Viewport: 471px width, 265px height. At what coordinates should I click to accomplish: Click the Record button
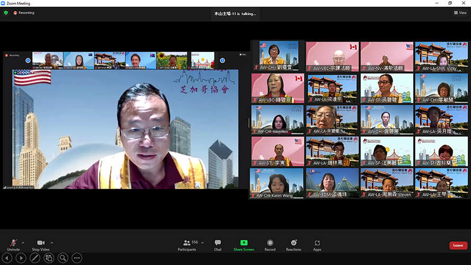point(270,244)
